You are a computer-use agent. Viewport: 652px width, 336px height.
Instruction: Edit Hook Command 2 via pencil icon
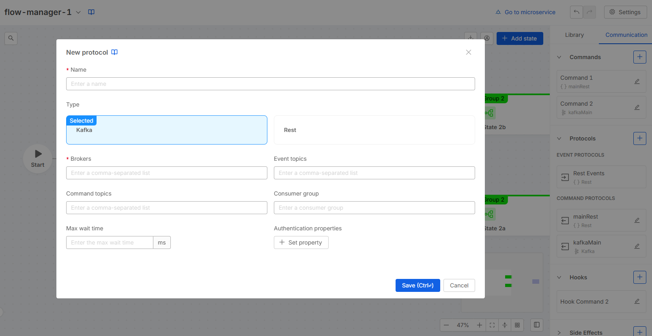click(637, 302)
